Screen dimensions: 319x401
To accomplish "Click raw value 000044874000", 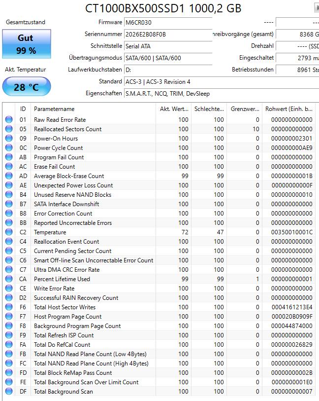I will click(x=292, y=326).
